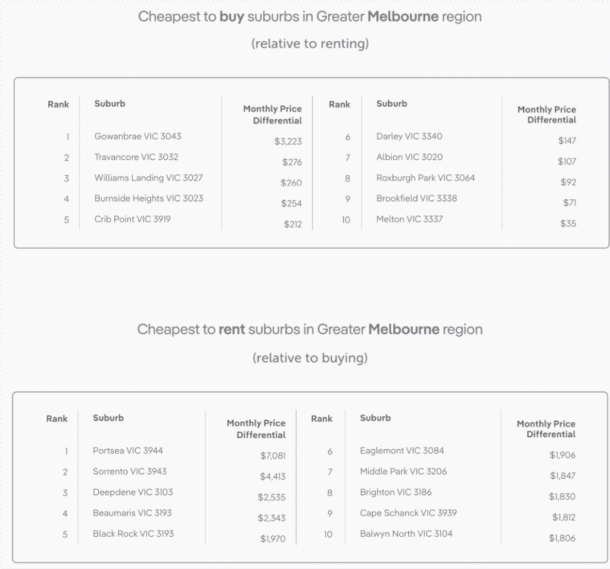Image resolution: width=610 pixels, height=569 pixels.
Task: Click Williams Landing VIC 3027 in table
Action: tap(148, 178)
